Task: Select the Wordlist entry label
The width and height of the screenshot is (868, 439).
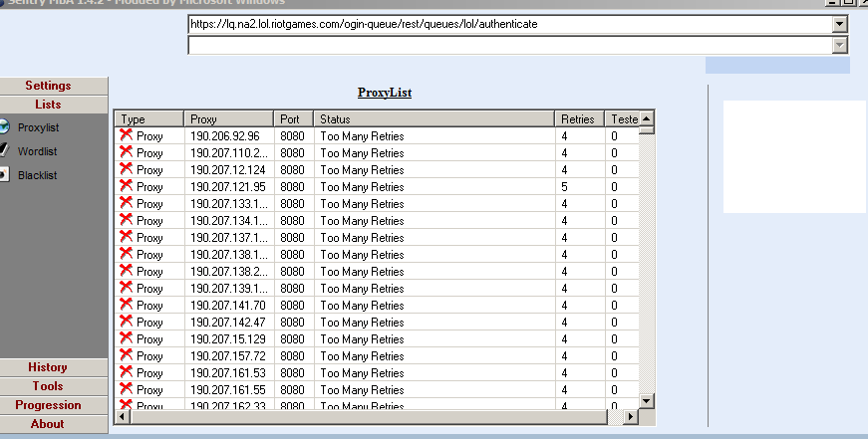Action: (37, 151)
